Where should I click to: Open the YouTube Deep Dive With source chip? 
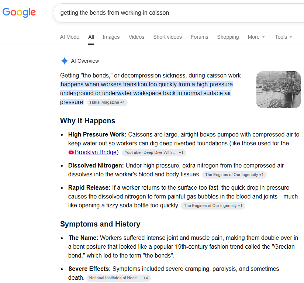(154, 152)
